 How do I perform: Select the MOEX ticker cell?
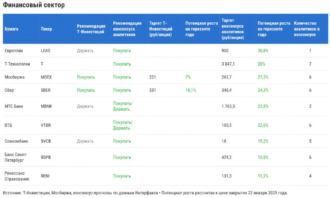(46, 77)
